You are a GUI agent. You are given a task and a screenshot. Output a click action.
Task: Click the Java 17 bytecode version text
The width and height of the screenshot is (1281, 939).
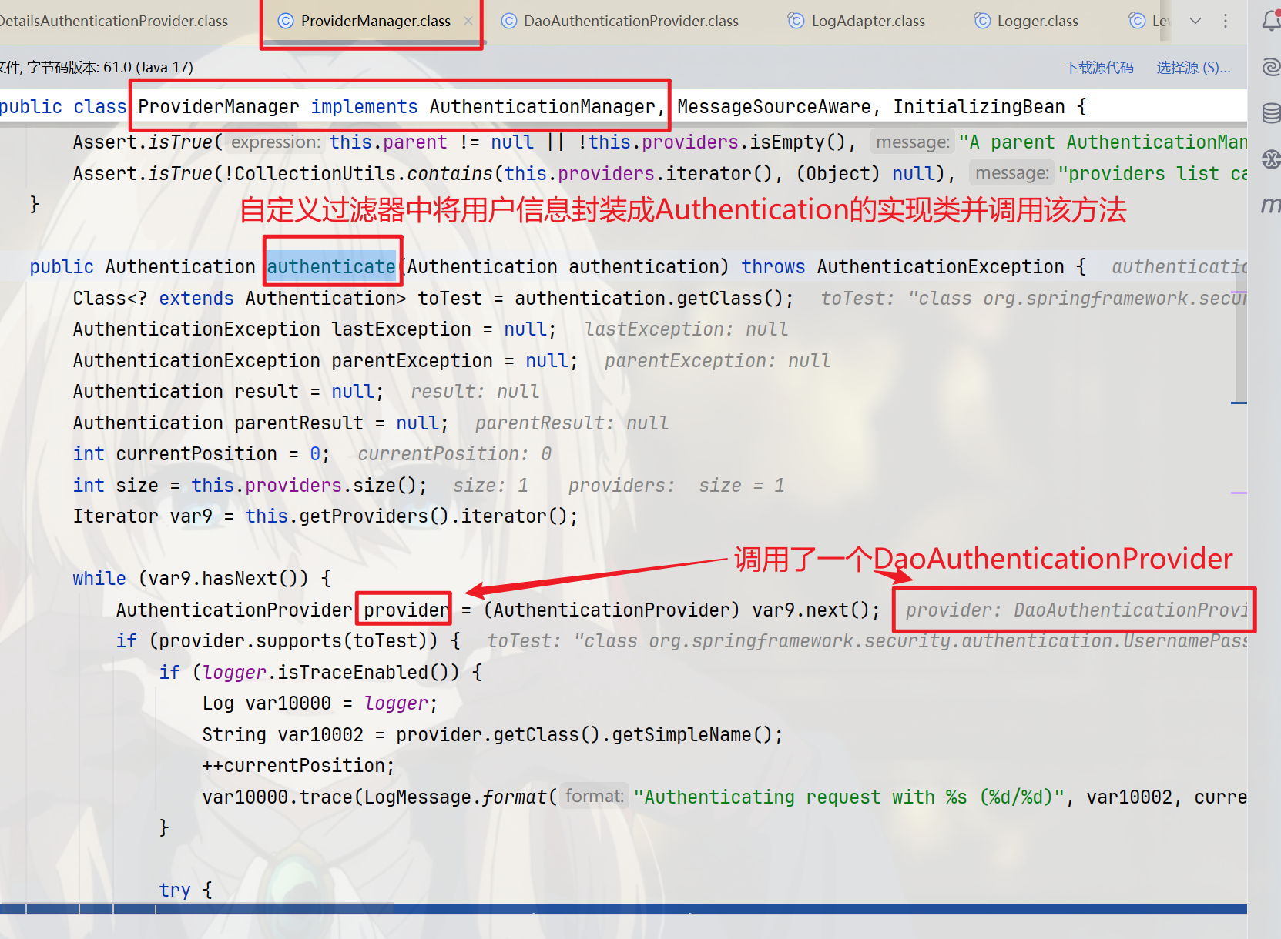click(148, 68)
